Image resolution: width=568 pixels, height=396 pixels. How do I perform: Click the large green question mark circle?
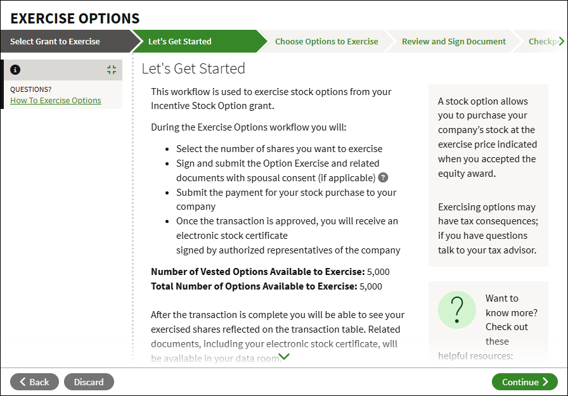457,310
